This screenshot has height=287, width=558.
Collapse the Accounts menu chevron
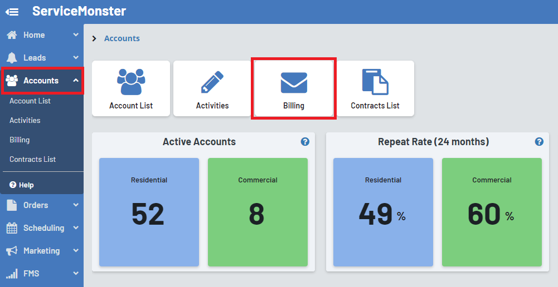76,81
